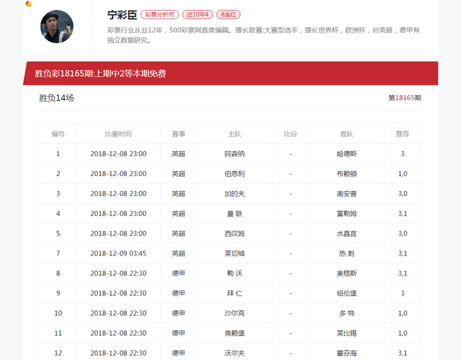
Task: Click match number 10 cell
Action: point(58,313)
